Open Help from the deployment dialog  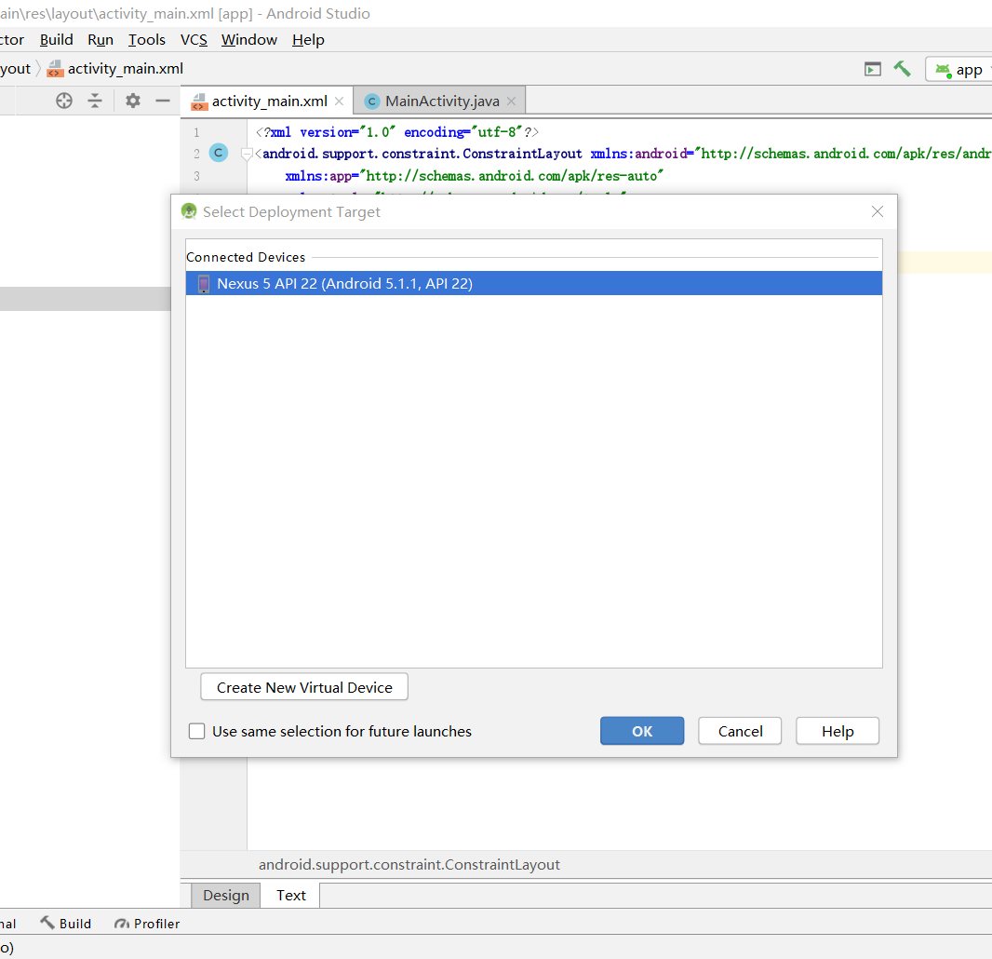pyautogui.click(x=838, y=731)
